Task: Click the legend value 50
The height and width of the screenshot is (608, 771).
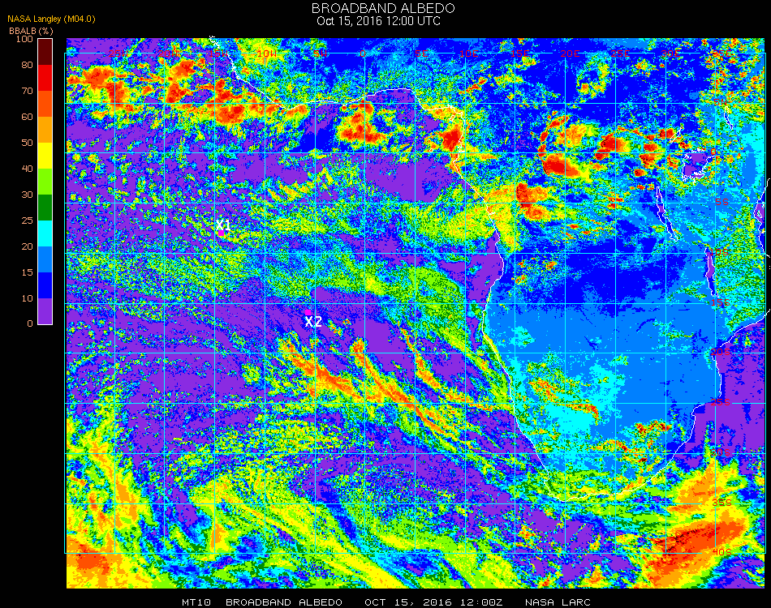Action: [x=27, y=143]
